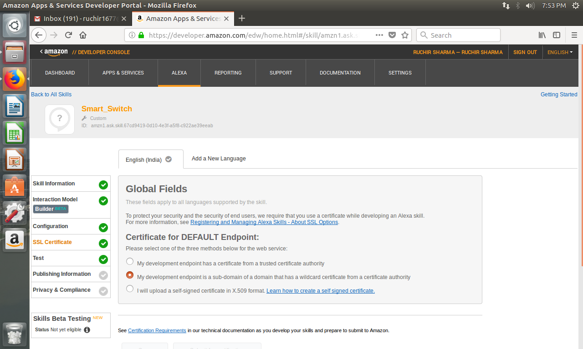Image resolution: width=583 pixels, height=349 pixels.
Task: Show Skills Beta Testing info icon
Action: pos(87,330)
